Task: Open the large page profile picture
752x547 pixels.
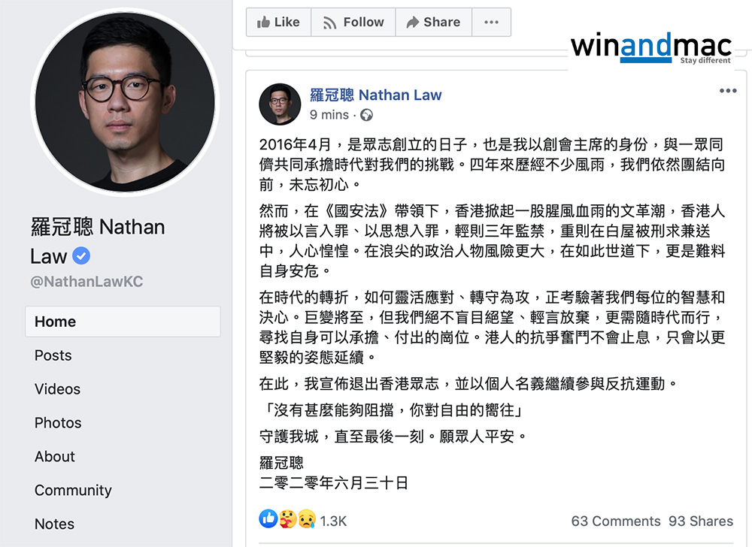Action: point(126,101)
